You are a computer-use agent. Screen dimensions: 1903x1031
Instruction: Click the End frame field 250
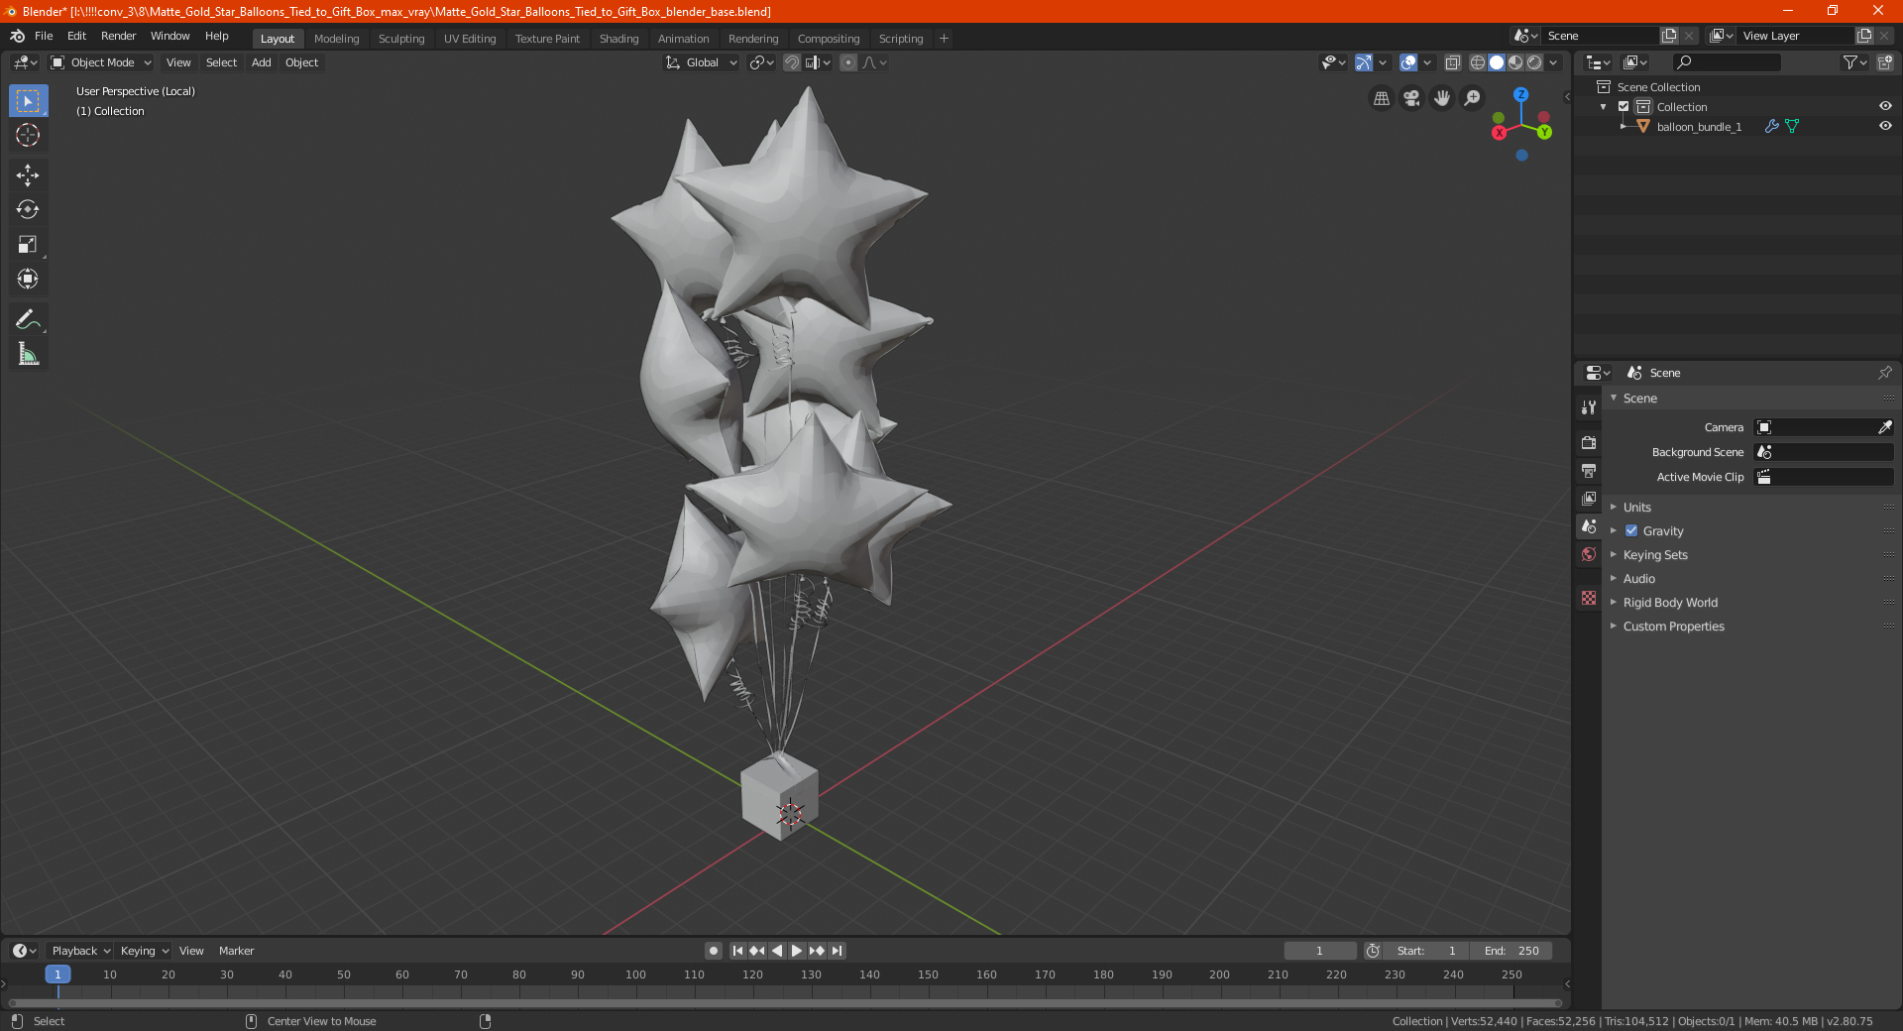coord(1511,951)
